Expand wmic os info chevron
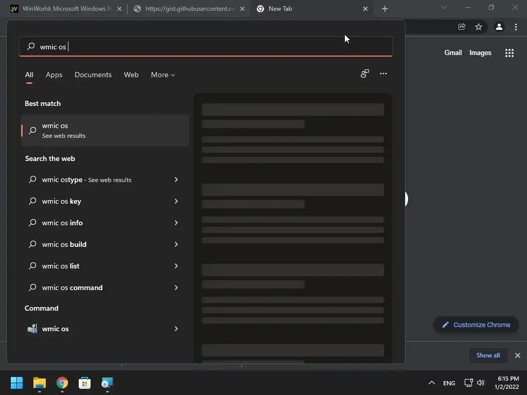The width and height of the screenshot is (527, 395). tap(176, 223)
